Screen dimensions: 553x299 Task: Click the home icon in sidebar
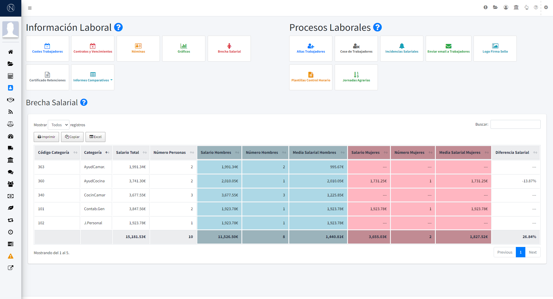pos(11,52)
